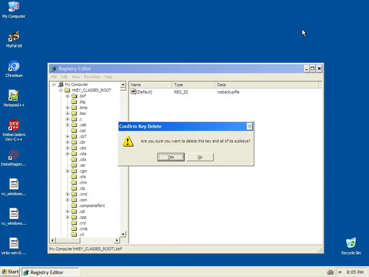Select My Computer root node icon

pyautogui.click(x=61, y=84)
